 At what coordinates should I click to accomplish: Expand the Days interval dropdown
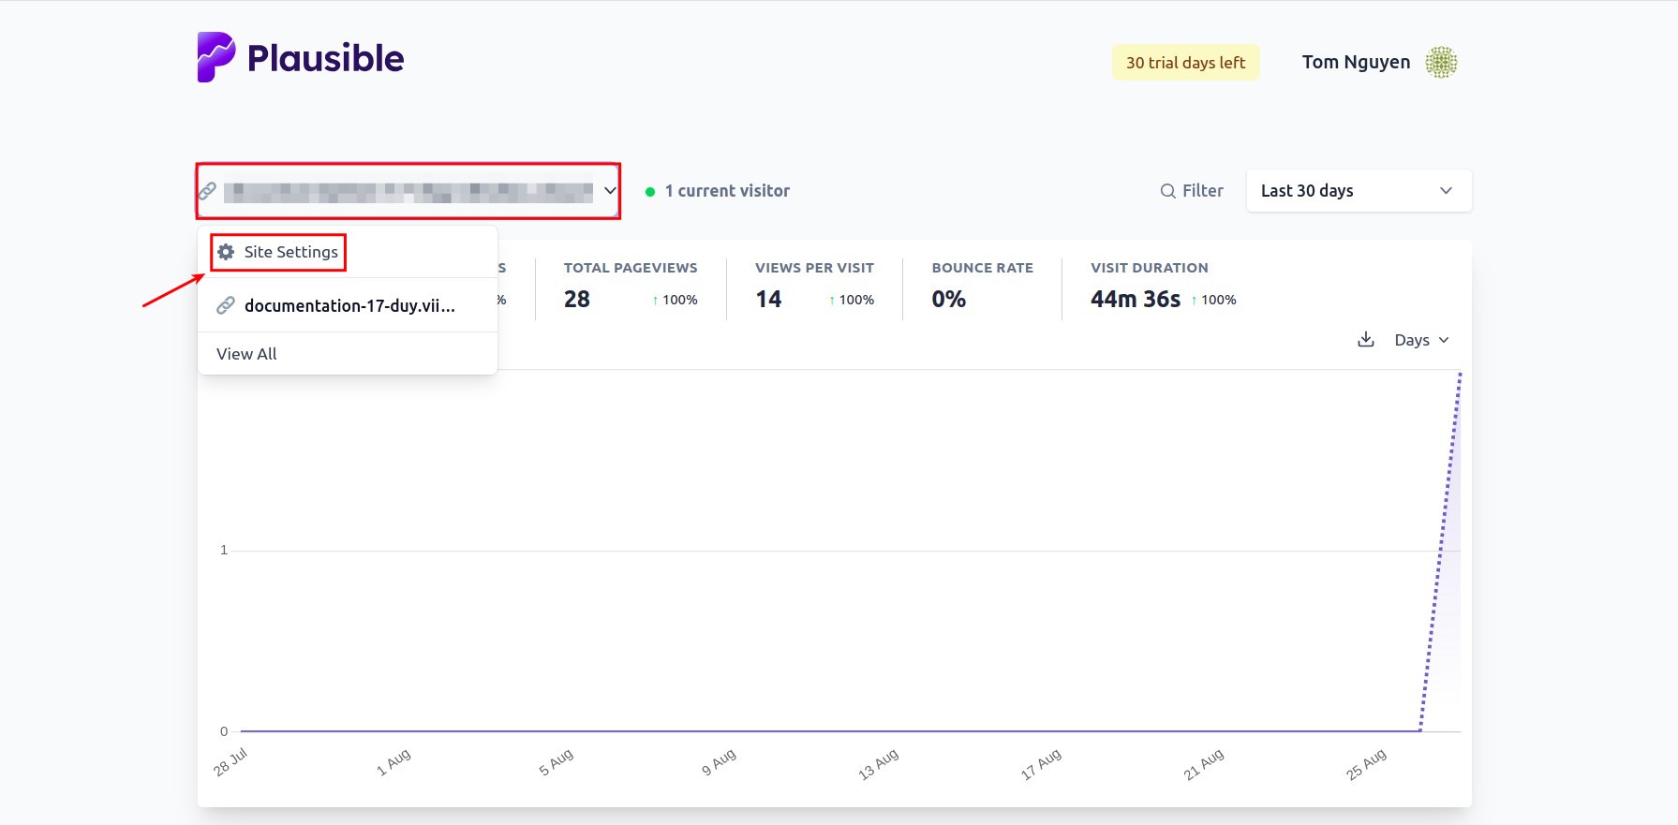pyautogui.click(x=1420, y=340)
